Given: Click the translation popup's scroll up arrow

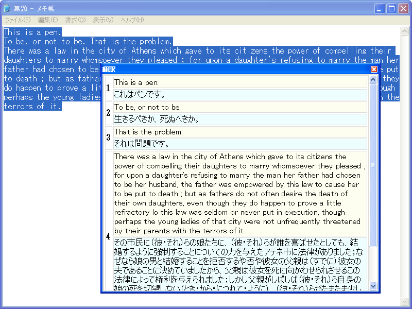Looking at the screenshot, I should [373, 80].
